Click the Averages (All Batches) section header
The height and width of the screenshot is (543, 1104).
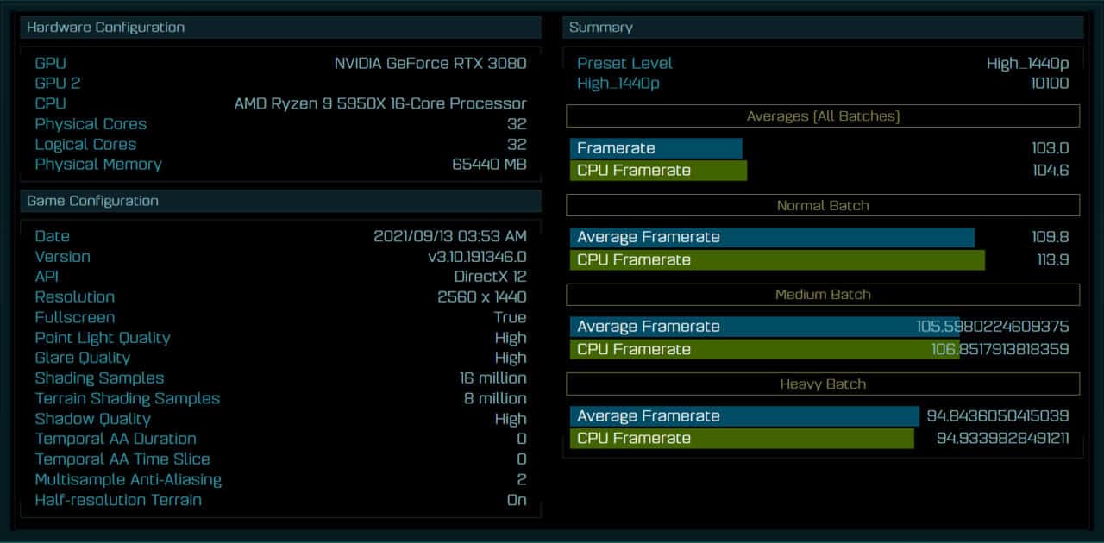pyautogui.click(x=823, y=115)
